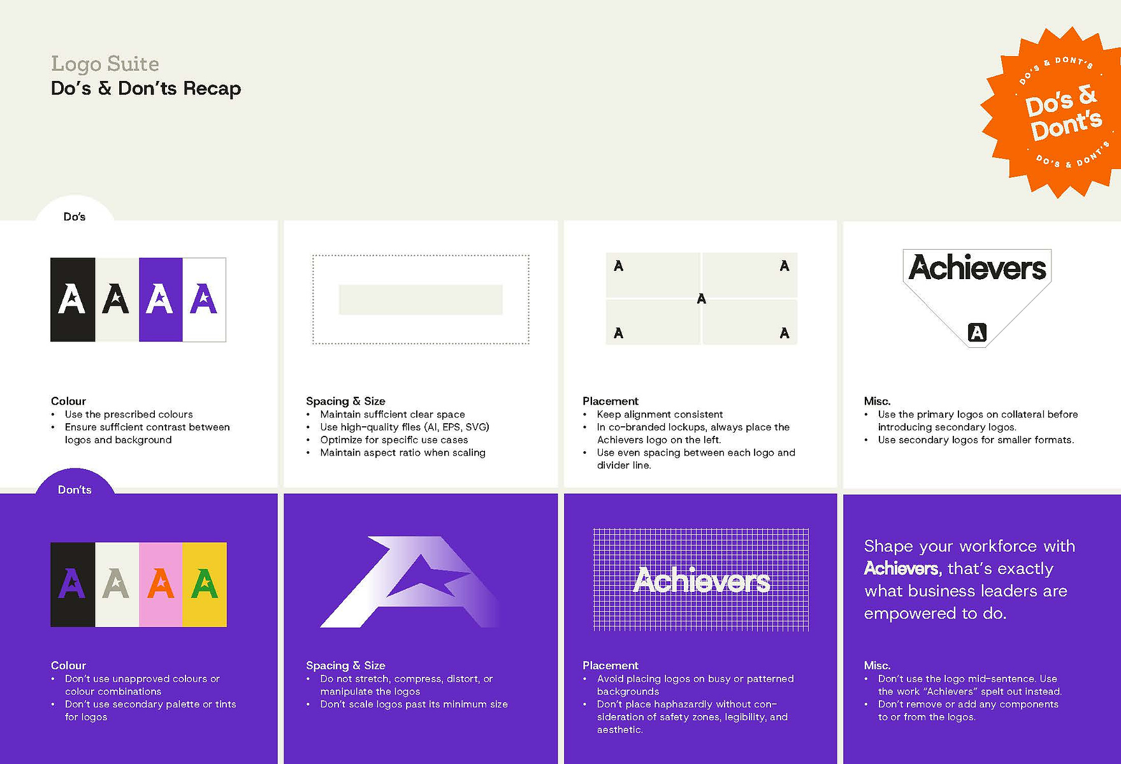The image size is (1121, 764).
Task: Select the purple A logo on white swatch in Do's
Action: pos(204,299)
